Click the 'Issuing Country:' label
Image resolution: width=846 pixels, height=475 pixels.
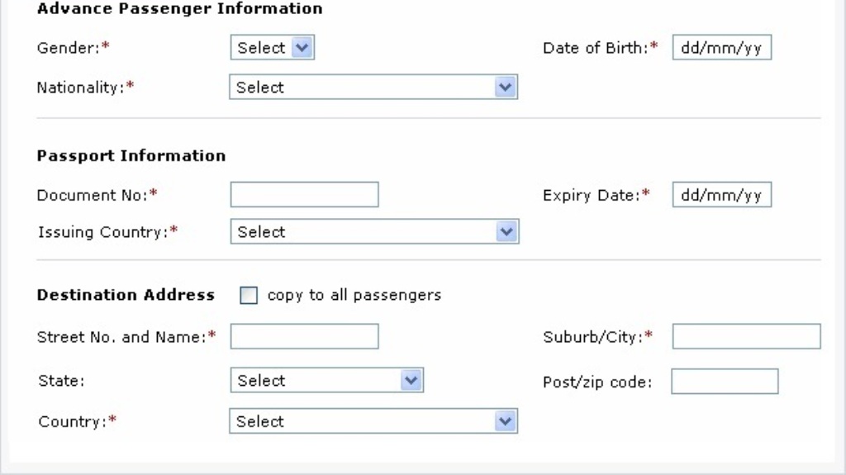pos(103,232)
